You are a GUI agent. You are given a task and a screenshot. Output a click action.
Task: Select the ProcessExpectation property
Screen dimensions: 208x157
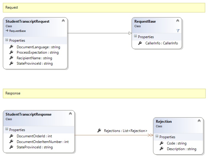coord(38,52)
